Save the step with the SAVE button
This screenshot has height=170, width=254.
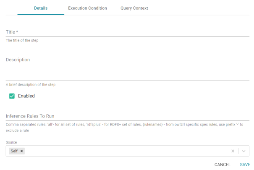click(x=245, y=165)
